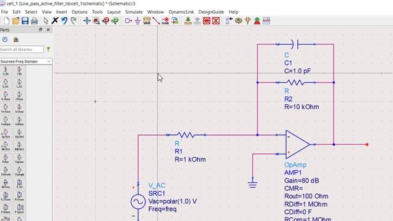The image size is (393, 221).
Task: Place a P_AC power source from palette
Action: point(19,184)
